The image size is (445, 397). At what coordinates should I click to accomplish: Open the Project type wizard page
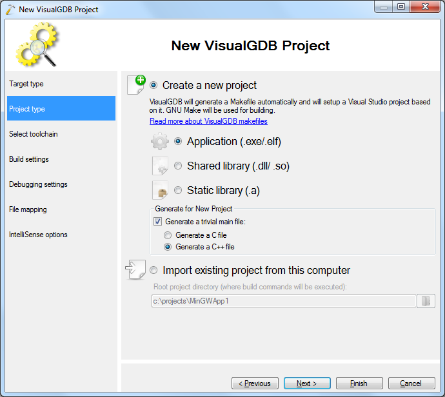(x=61, y=109)
